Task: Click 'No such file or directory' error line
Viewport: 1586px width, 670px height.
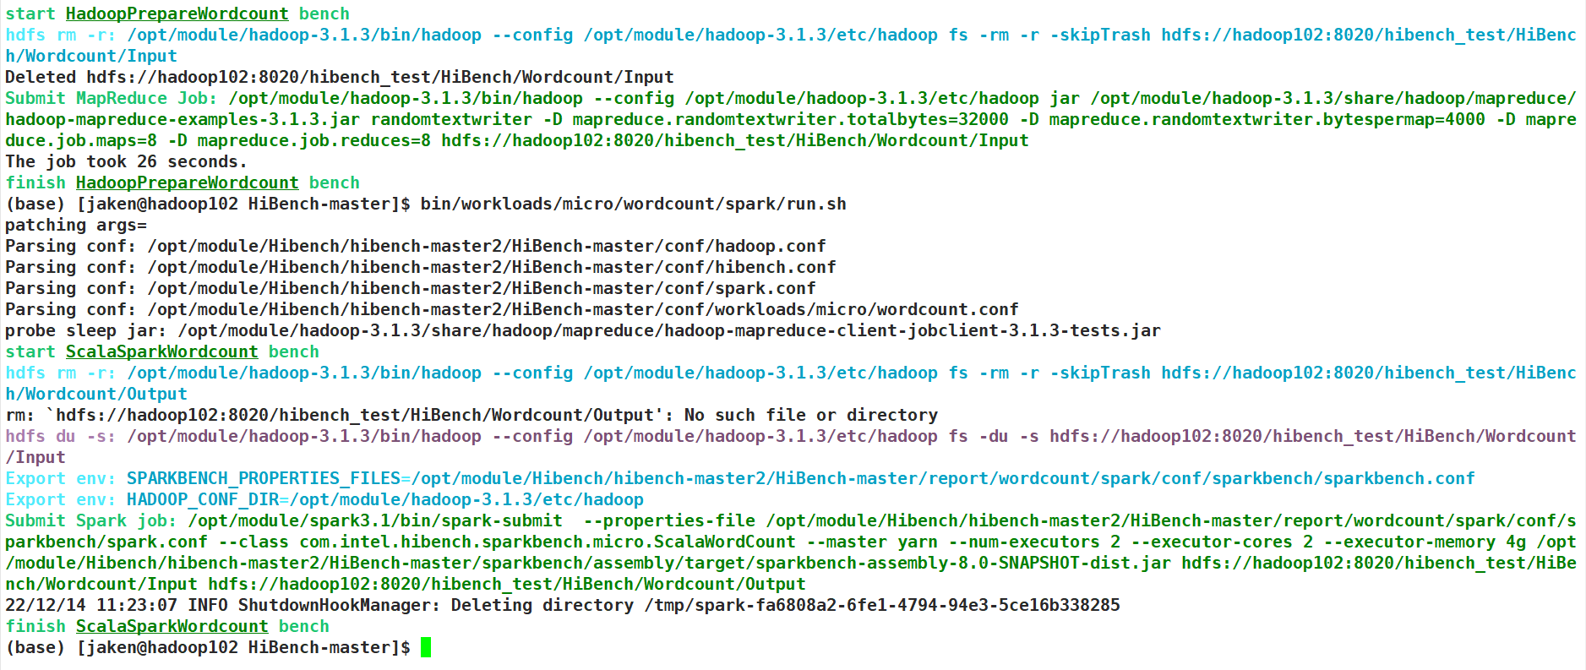Action: [471, 415]
